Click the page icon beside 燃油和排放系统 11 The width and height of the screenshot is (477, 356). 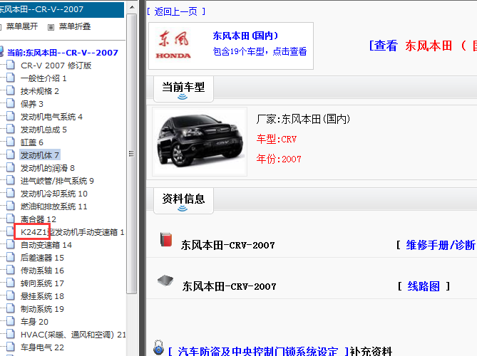11,206
